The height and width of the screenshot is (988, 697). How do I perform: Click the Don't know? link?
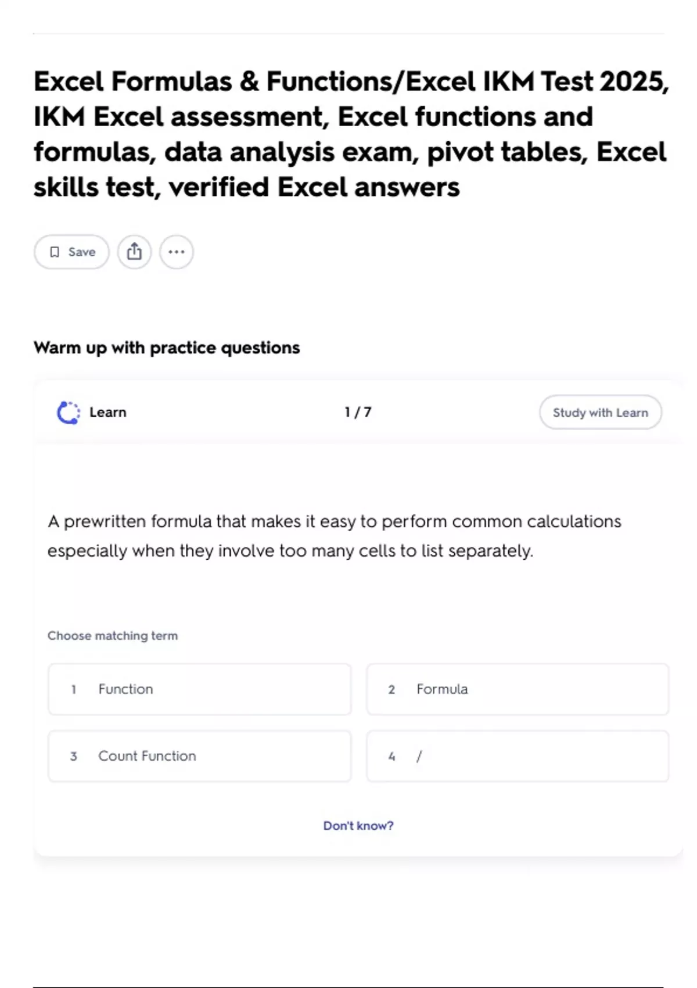[359, 825]
